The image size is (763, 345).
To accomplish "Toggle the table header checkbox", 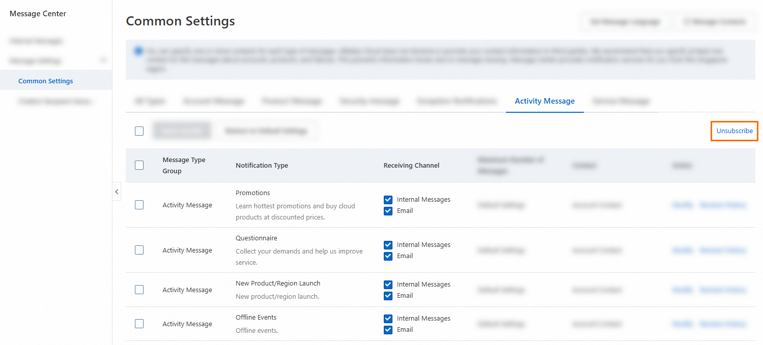I will (x=139, y=165).
